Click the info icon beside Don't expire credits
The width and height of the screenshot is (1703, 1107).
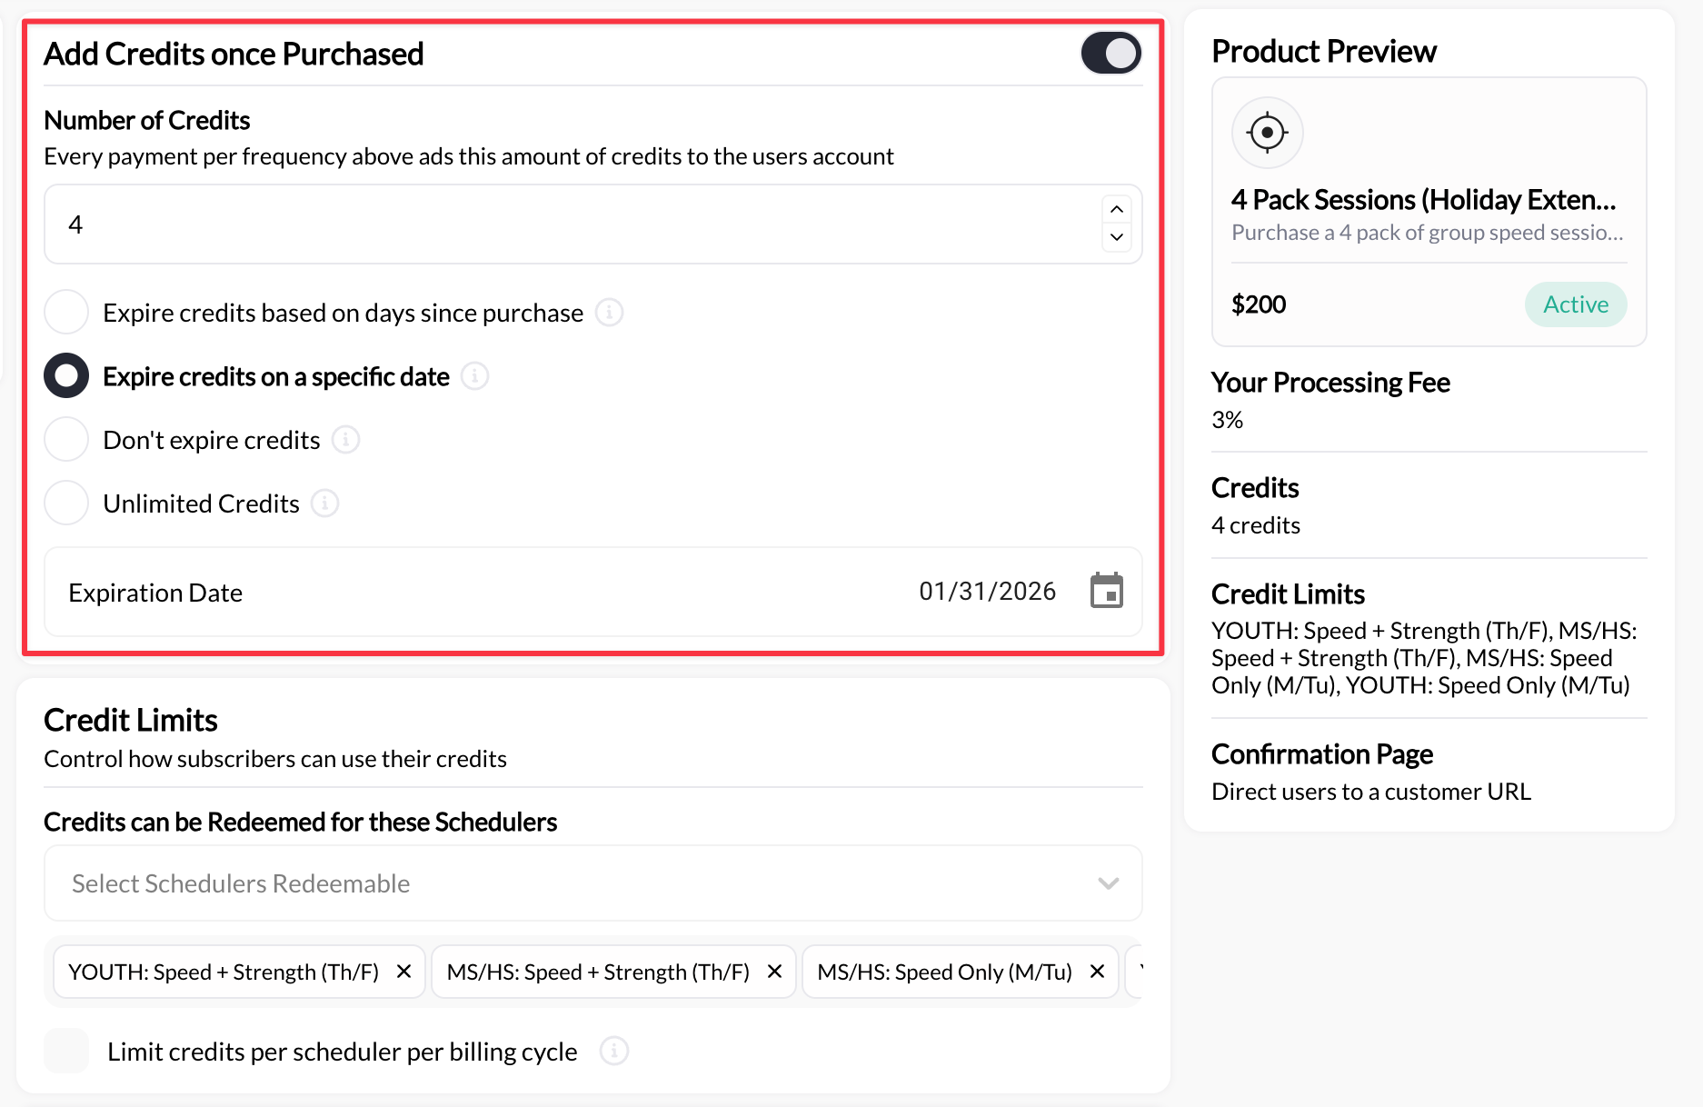tap(344, 439)
